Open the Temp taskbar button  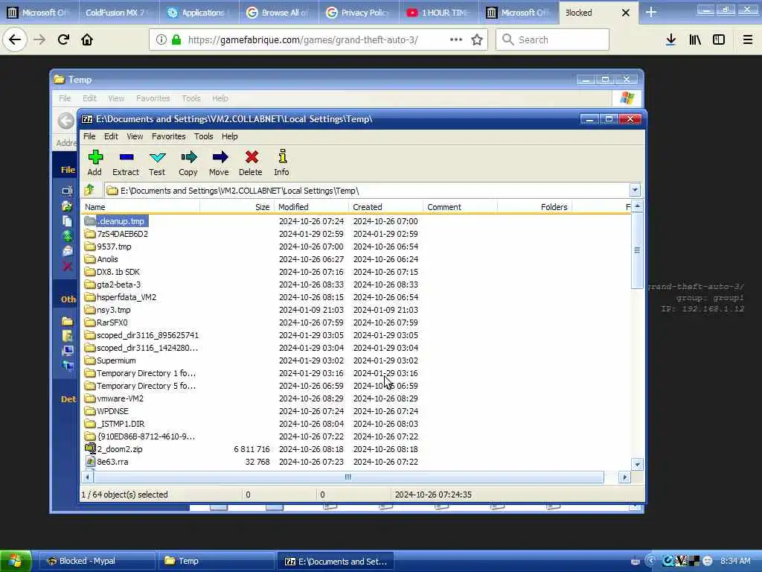[x=216, y=561]
